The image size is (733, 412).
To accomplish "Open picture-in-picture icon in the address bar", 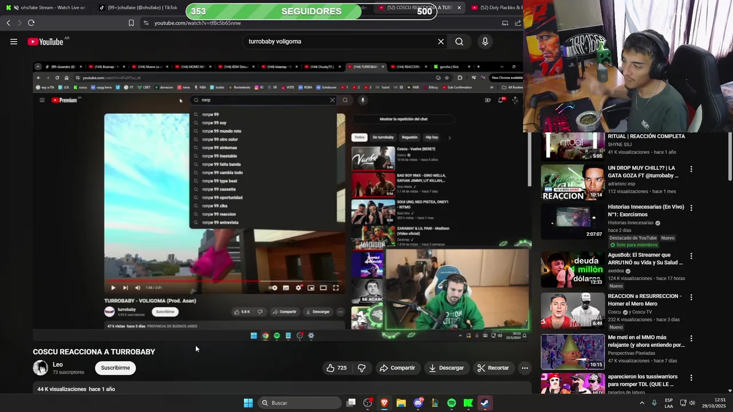I will click(505, 23).
